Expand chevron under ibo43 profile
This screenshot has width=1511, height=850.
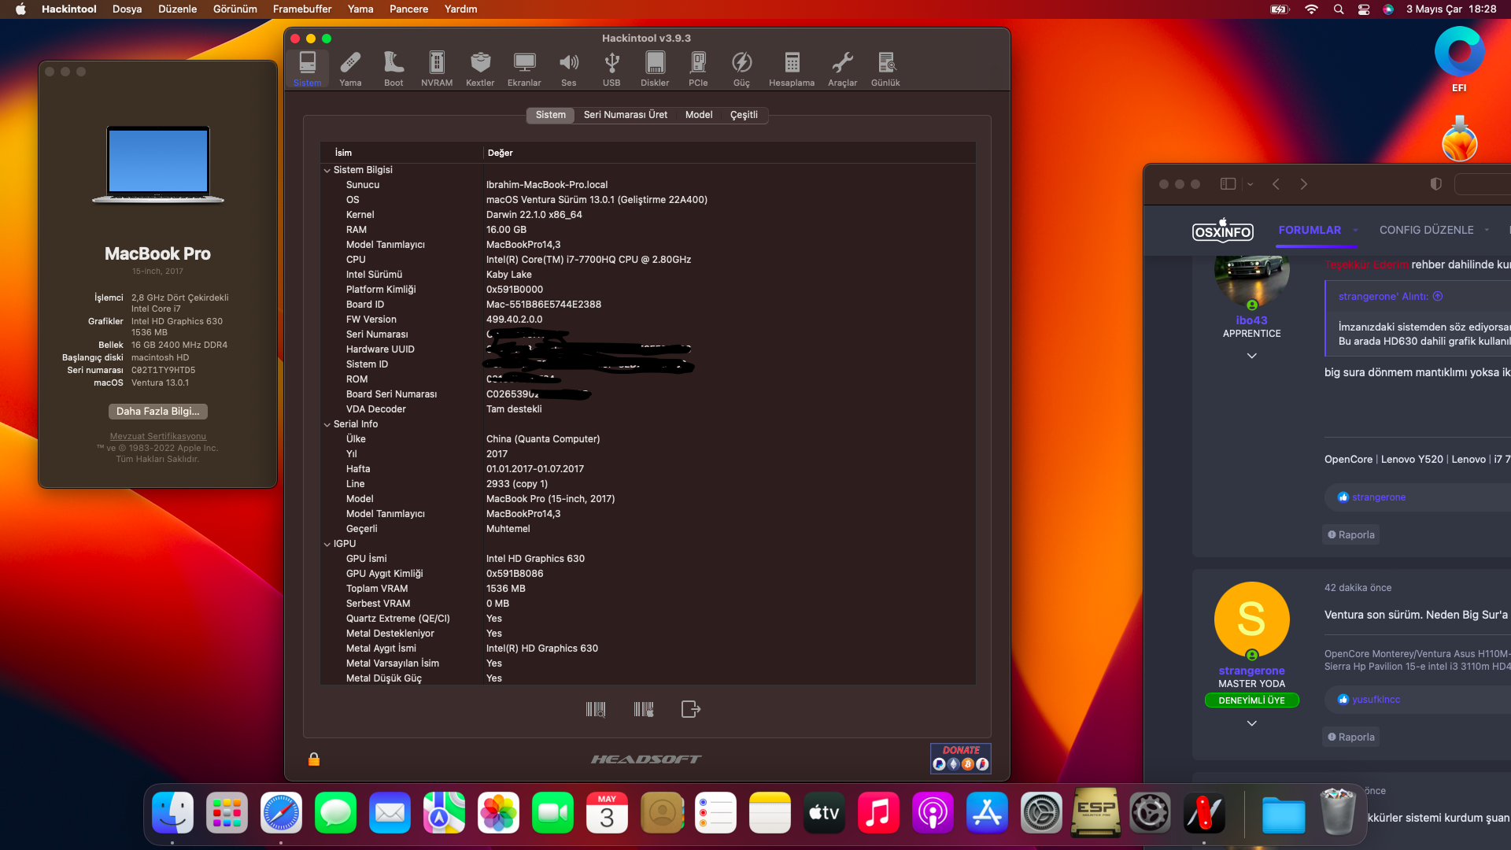click(x=1251, y=356)
